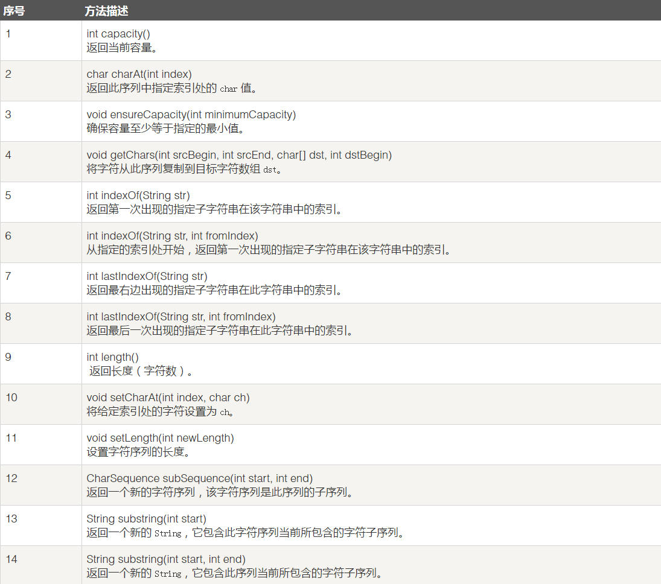The image size is (661, 584).
Task: Select the int capacity() method signature
Action: tap(118, 34)
